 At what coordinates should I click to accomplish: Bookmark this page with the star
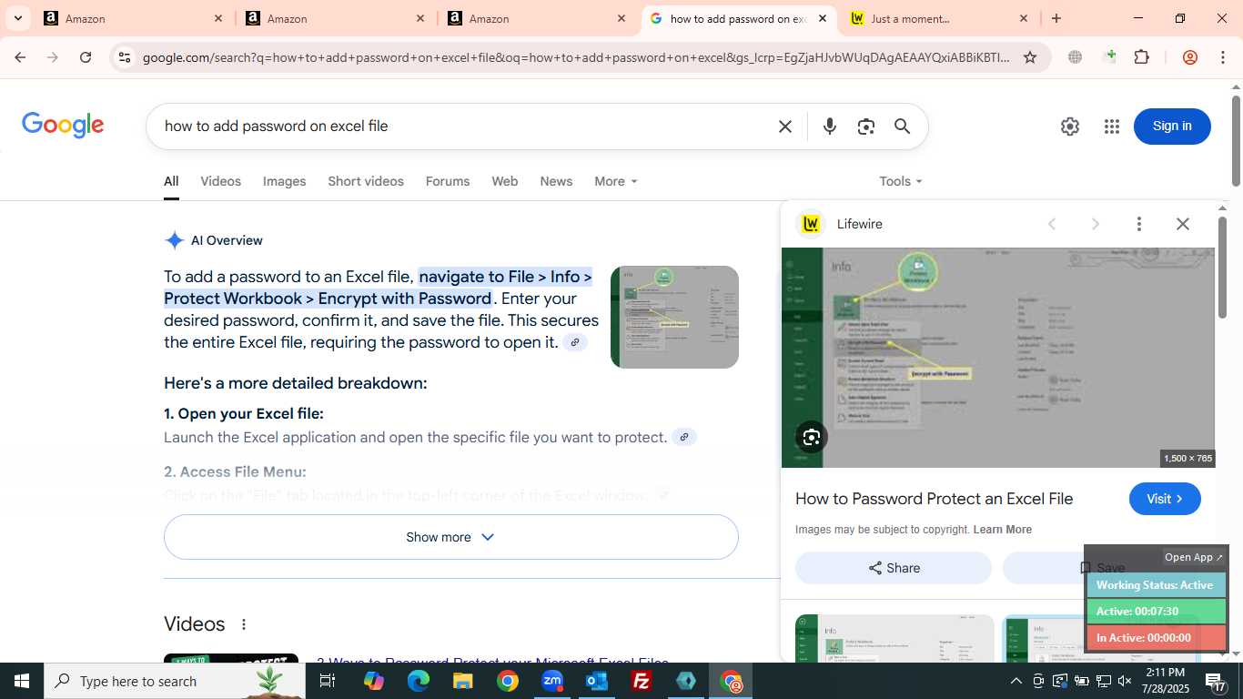pos(1030,57)
